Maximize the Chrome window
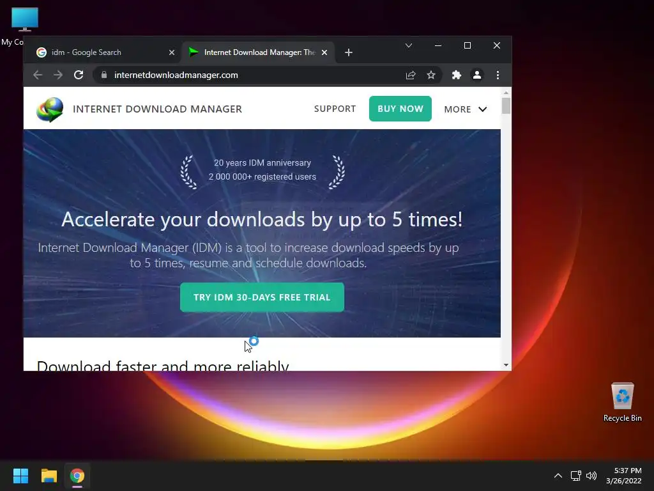Image resolution: width=654 pixels, height=491 pixels. 468,45
